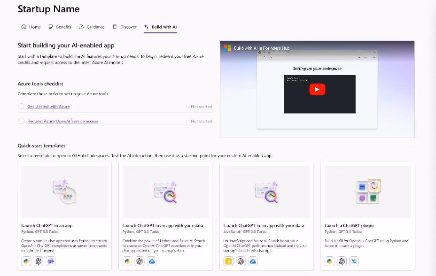Click the OpenAI icon on the plugin template

click(341, 261)
